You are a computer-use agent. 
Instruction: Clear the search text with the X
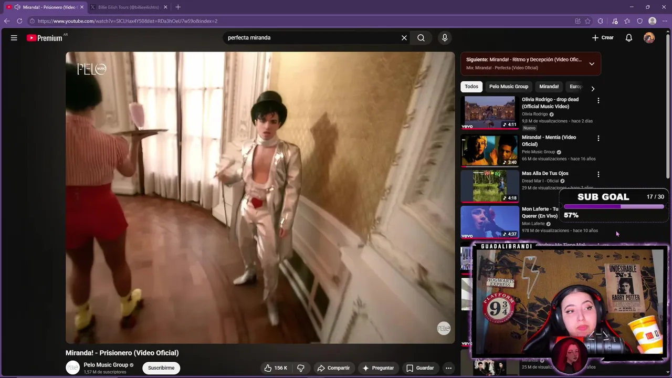click(x=404, y=38)
